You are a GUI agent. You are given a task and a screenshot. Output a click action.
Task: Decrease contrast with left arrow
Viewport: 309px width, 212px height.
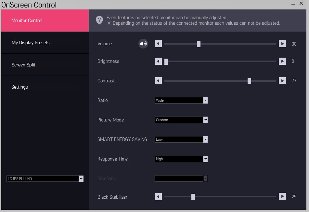click(158, 81)
